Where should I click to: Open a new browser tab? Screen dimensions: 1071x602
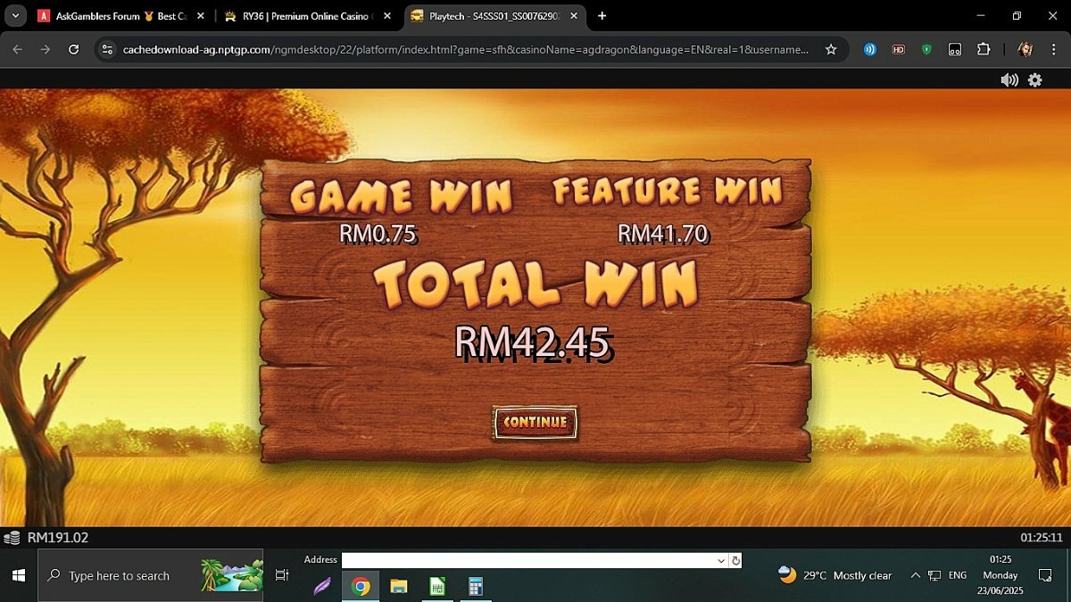click(x=602, y=16)
